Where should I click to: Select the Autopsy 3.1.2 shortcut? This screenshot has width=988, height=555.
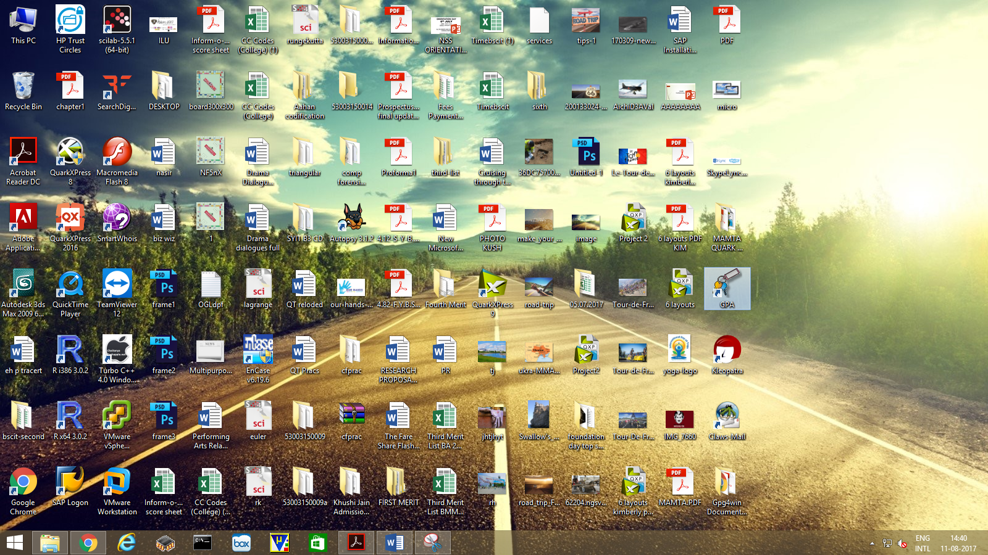point(351,220)
